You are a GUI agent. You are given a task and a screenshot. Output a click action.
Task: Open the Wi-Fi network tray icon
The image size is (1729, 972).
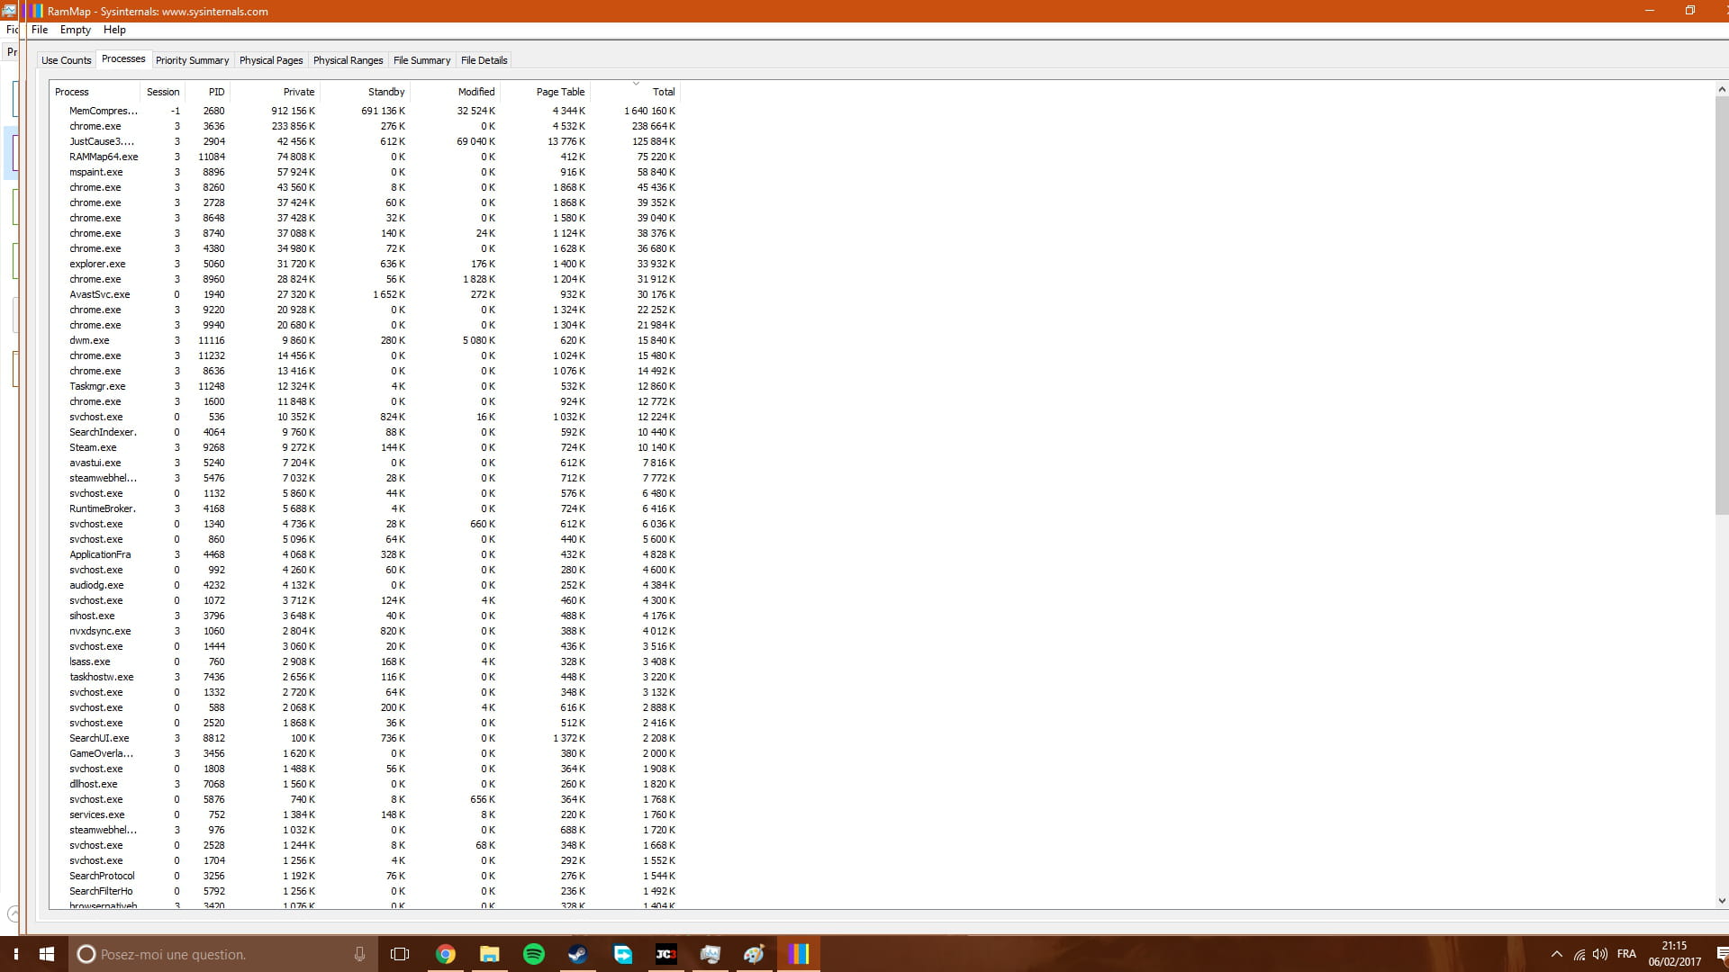(1579, 954)
